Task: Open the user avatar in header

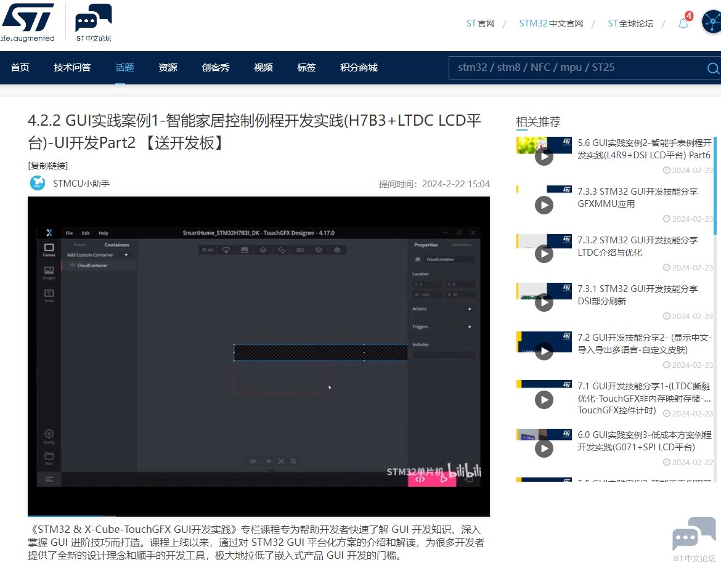Action: [712, 22]
